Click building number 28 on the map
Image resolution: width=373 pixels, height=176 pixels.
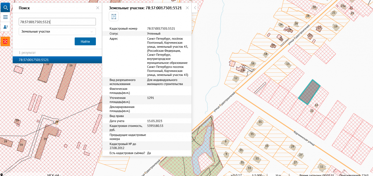(308, 16)
